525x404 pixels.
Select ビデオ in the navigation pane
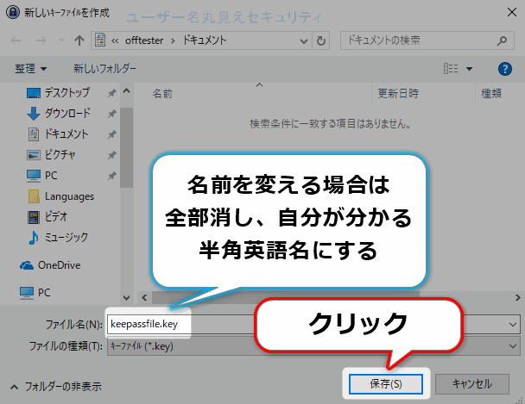(47, 217)
